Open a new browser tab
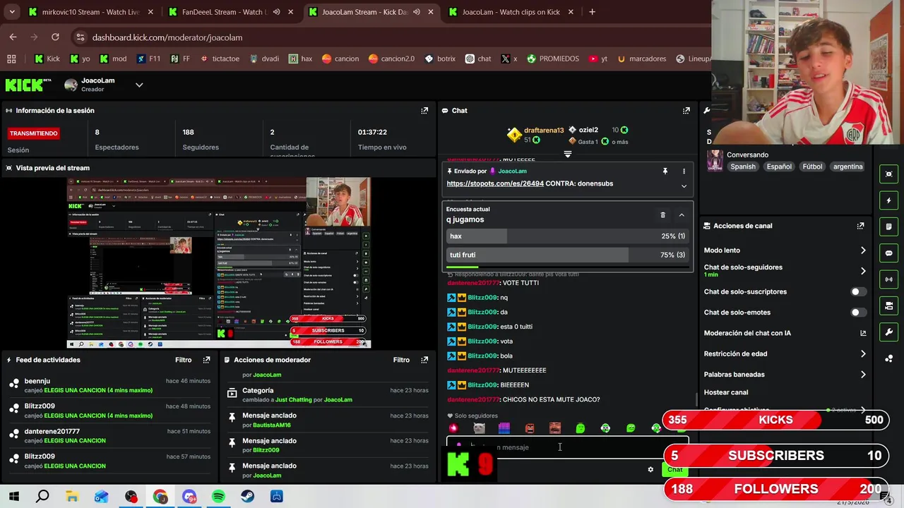Viewport: 904px width, 508px height. coord(592,12)
